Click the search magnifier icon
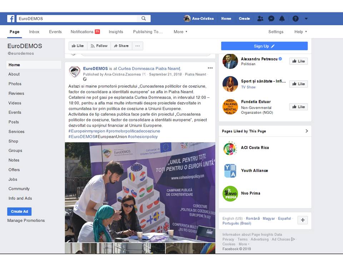The height and width of the screenshot is (257, 343). tap(144, 19)
